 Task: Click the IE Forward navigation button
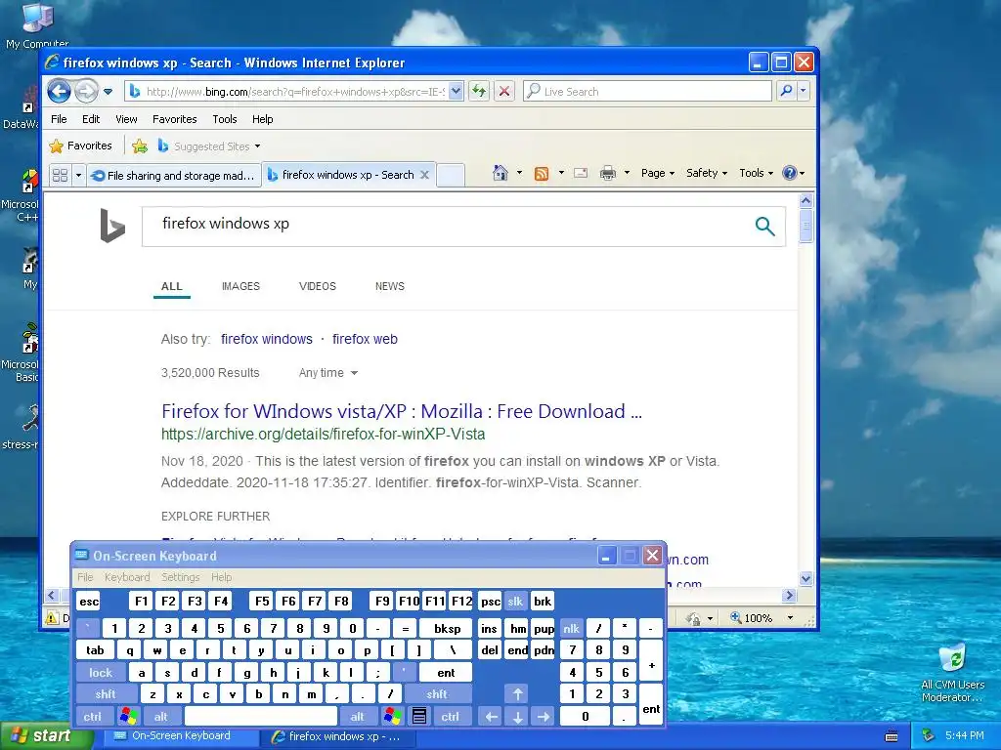pos(86,91)
